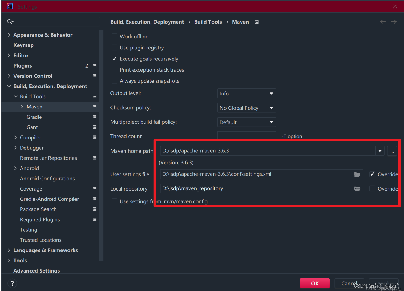The image size is (404, 291).
Task: Click the settings search field
Action: 52,22
